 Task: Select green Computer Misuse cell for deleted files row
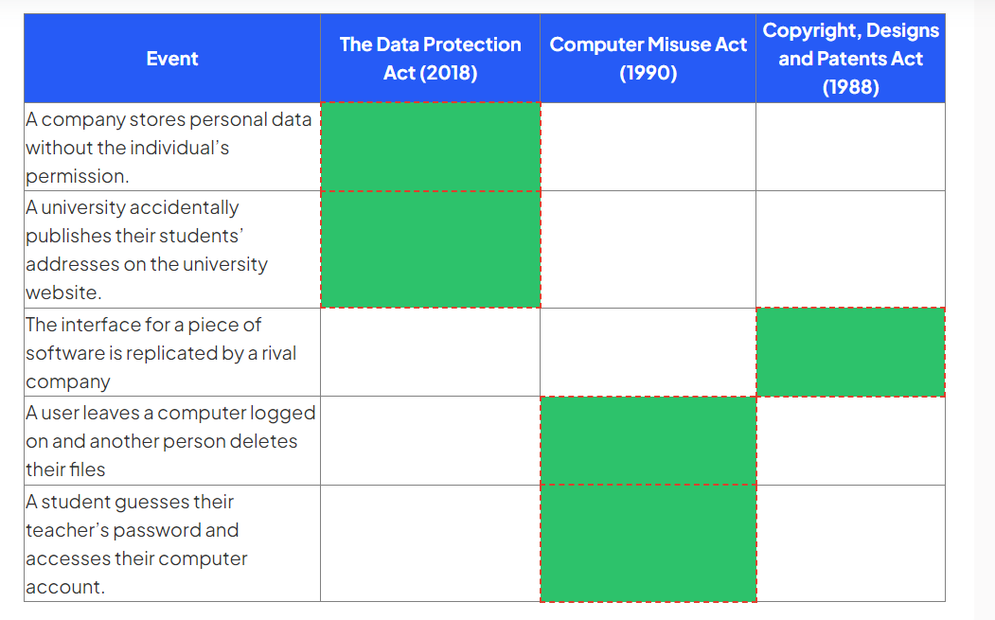[x=648, y=441]
